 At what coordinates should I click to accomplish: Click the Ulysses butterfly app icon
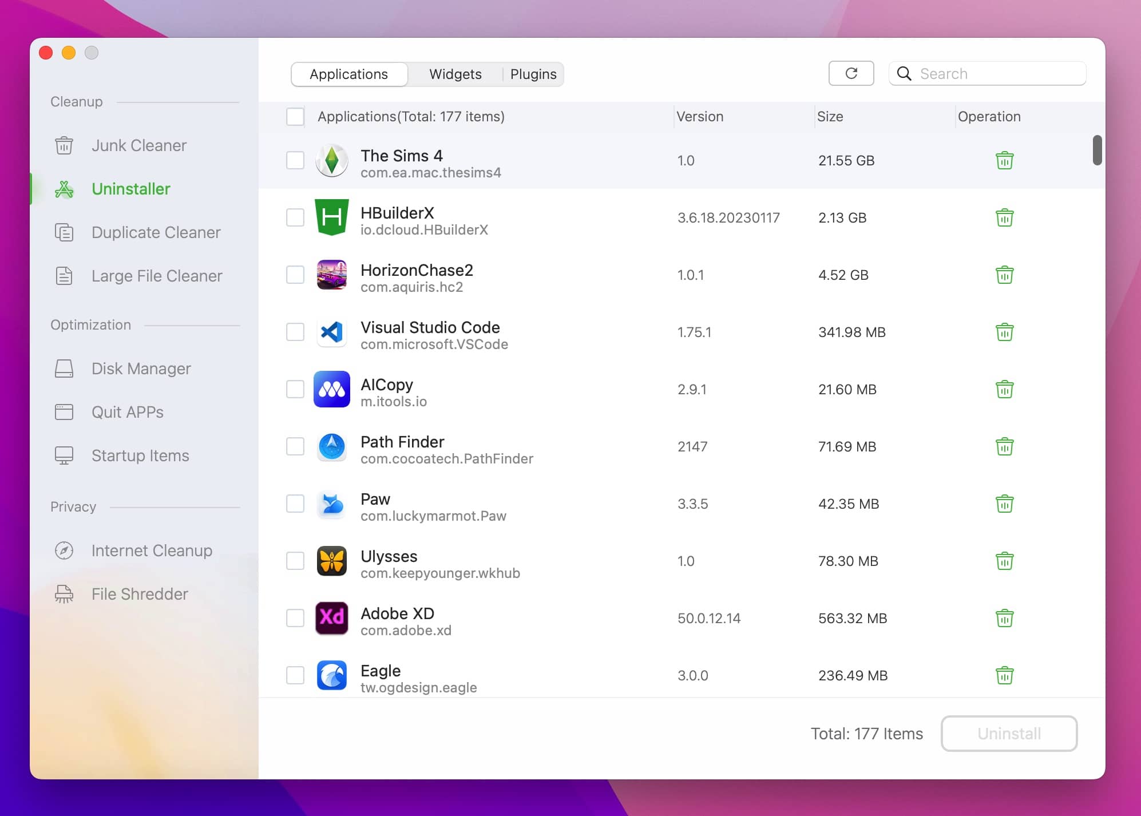pos(332,561)
